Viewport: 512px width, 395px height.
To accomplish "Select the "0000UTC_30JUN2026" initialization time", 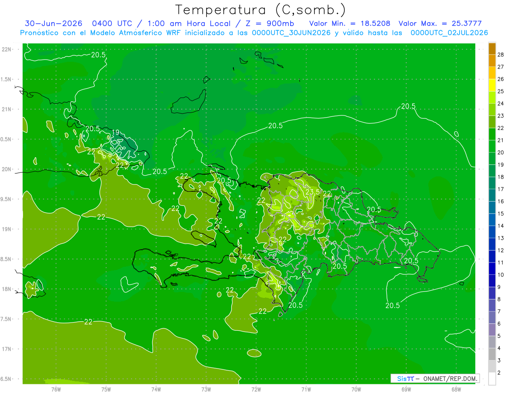I will tap(291, 33).
